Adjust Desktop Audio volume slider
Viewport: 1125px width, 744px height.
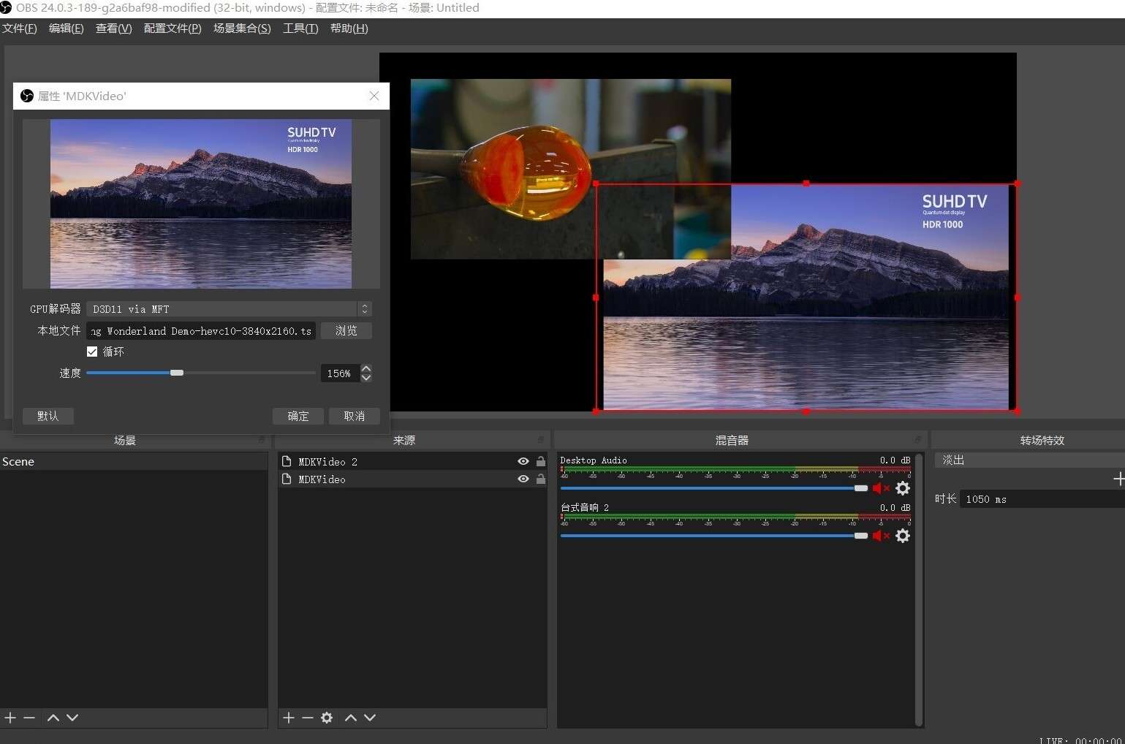pyautogui.click(x=861, y=488)
